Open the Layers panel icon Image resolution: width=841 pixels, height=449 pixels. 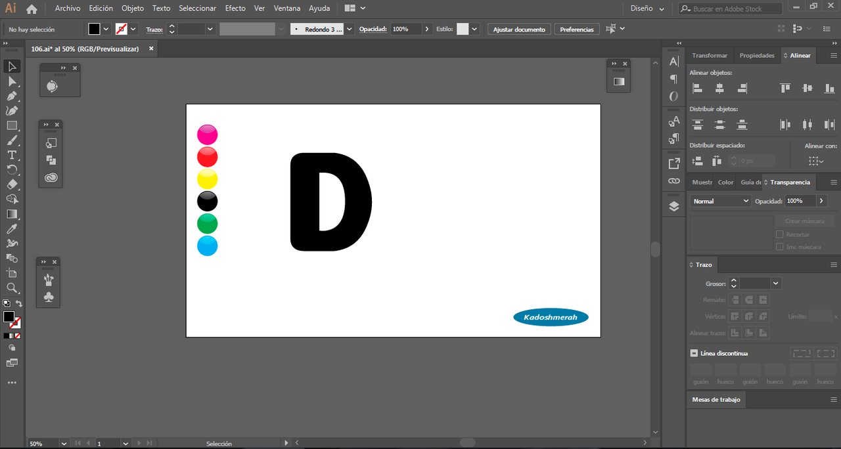point(674,206)
